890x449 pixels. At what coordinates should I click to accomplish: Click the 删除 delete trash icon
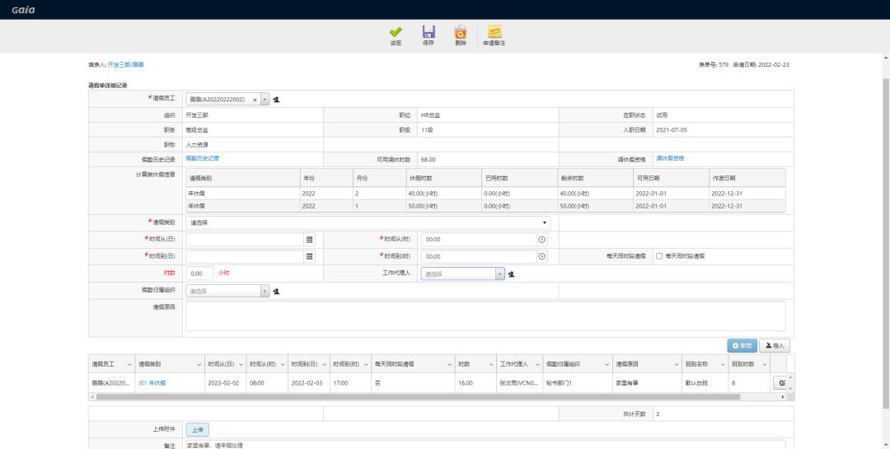460,32
